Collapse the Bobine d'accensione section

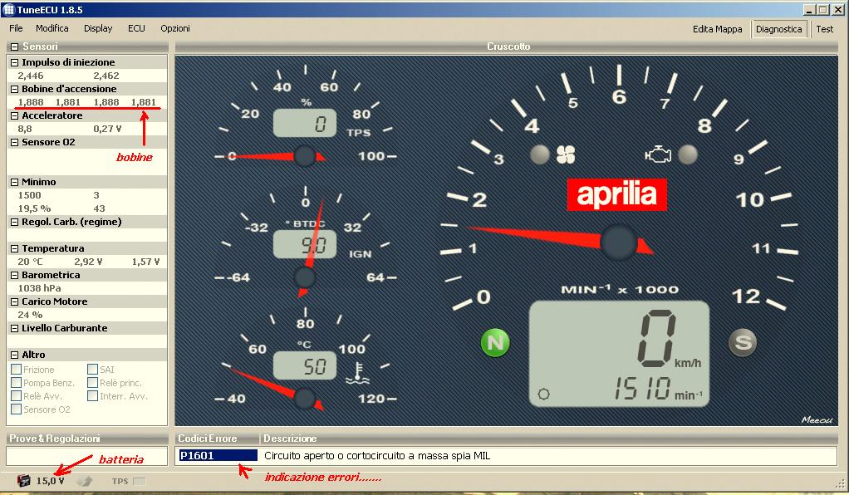pyautogui.click(x=15, y=89)
